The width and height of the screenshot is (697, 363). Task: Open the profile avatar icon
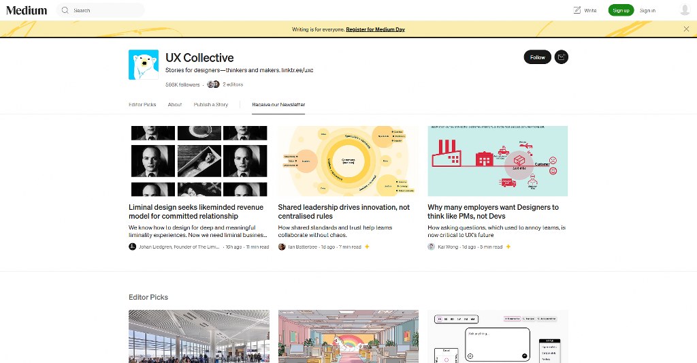pos(685,10)
